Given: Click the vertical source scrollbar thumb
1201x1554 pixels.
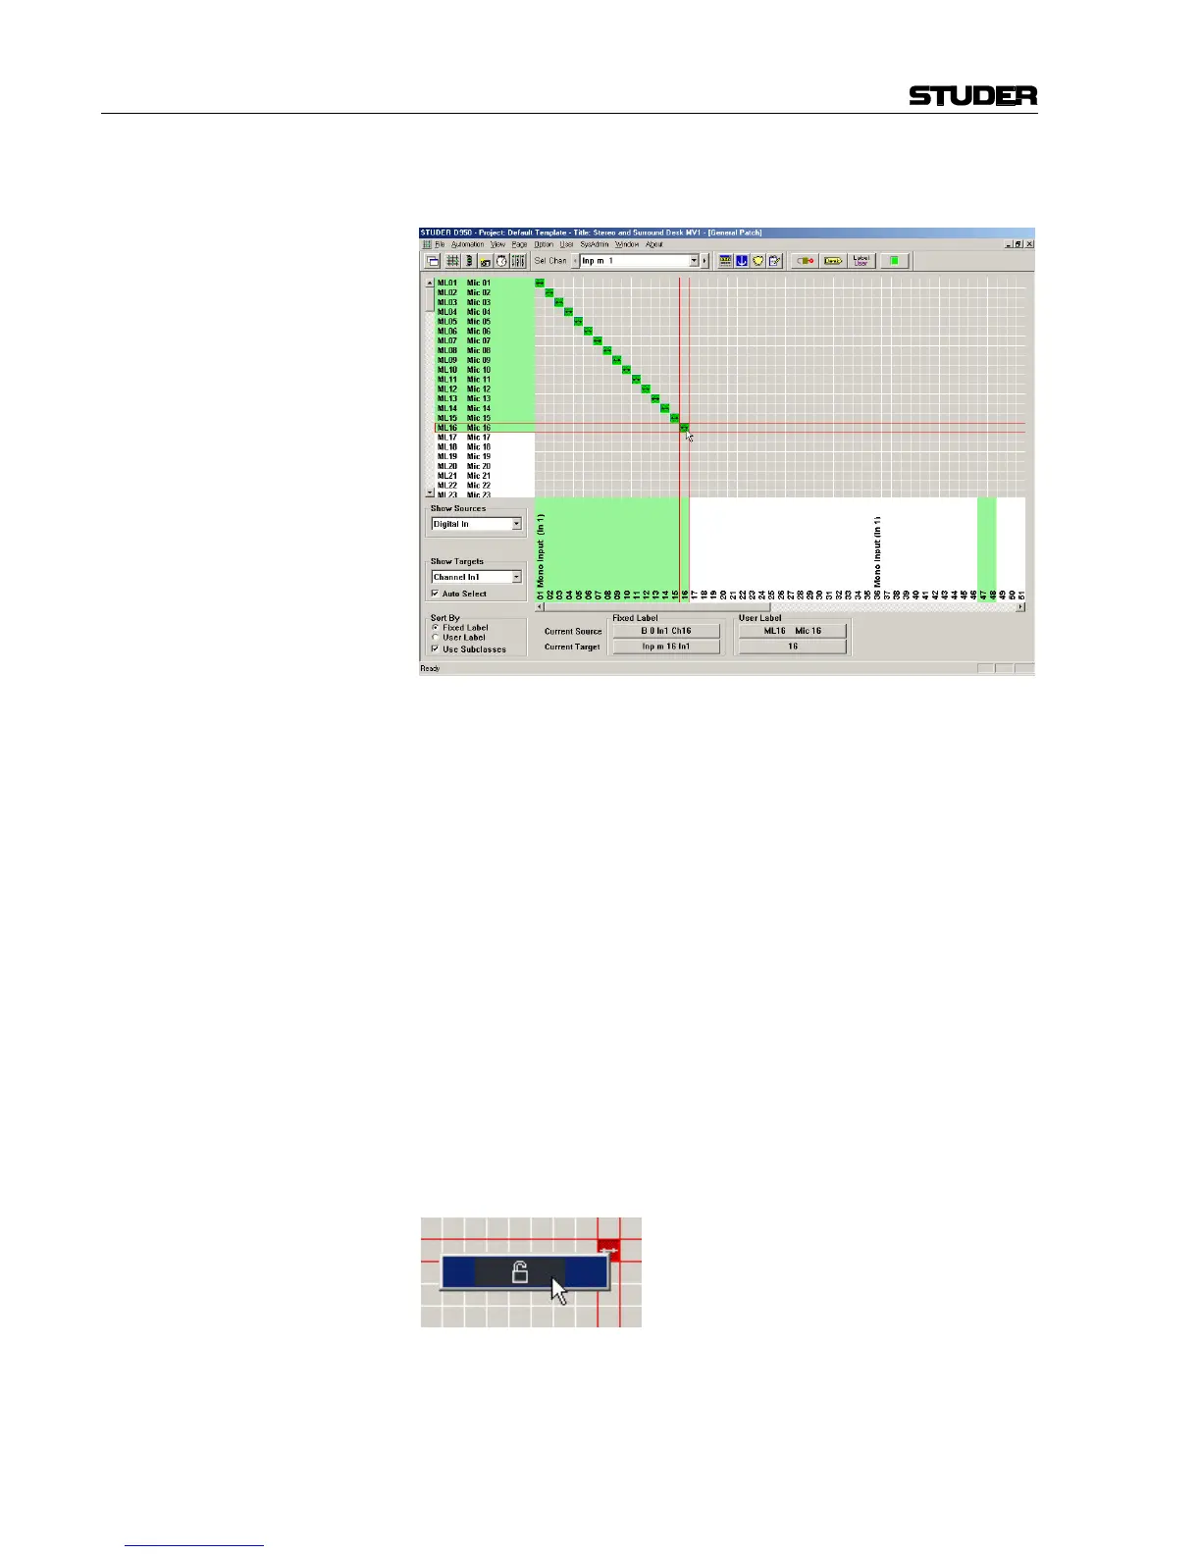Looking at the screenshot, I should 429,300.
